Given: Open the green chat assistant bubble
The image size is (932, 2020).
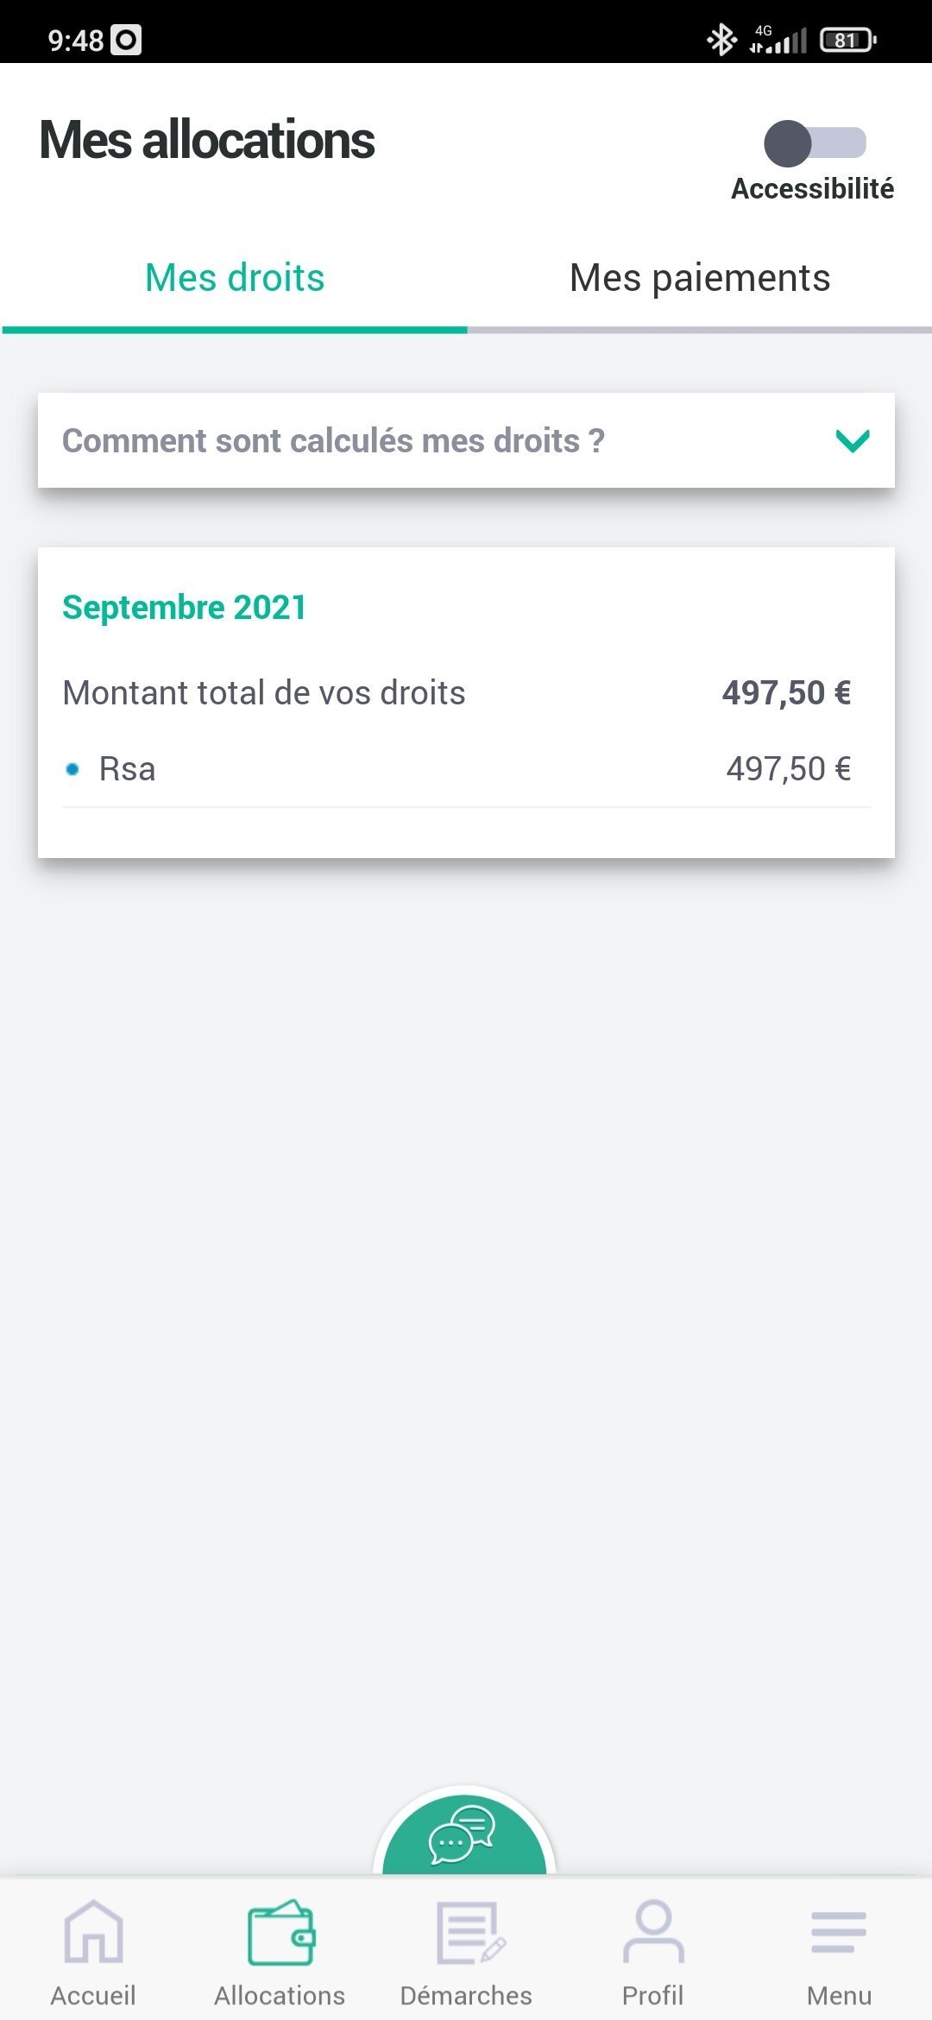Looking at the screenshot, I should (x=463, y=1834).
